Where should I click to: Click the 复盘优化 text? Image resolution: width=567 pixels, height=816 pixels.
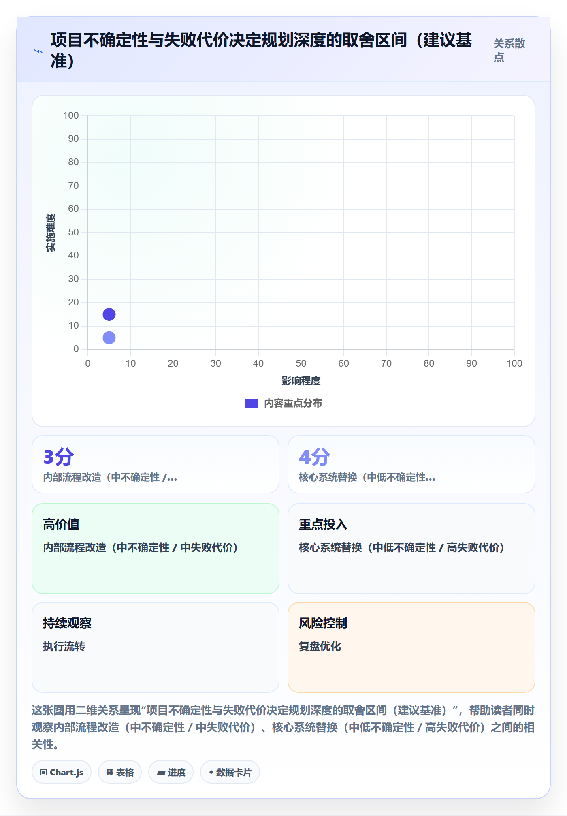[320, 646]
